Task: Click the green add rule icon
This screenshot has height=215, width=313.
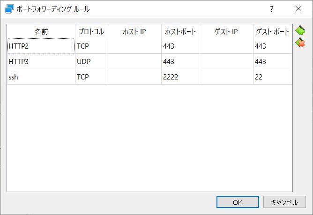Action: pyautogui.click(x=300, y=31)
